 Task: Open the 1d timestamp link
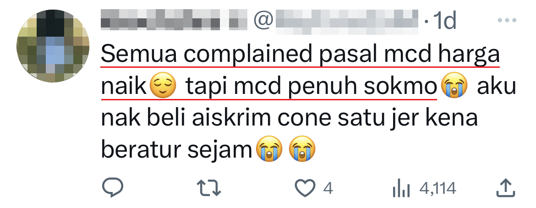point(444,21)
